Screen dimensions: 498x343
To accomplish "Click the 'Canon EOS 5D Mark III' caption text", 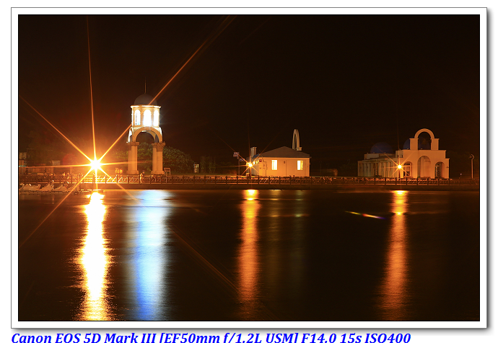I will coord(84,337).
